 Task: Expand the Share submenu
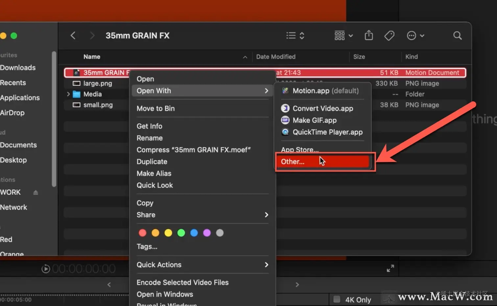pyautogui.click(x=202, y=215)
